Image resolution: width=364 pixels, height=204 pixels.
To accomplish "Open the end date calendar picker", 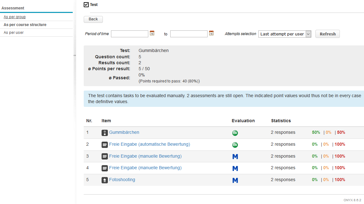I will pos(211,33).
